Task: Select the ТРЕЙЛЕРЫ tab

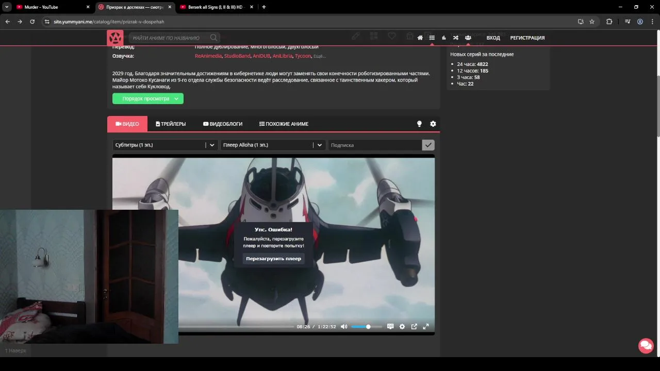Action: 171,124
